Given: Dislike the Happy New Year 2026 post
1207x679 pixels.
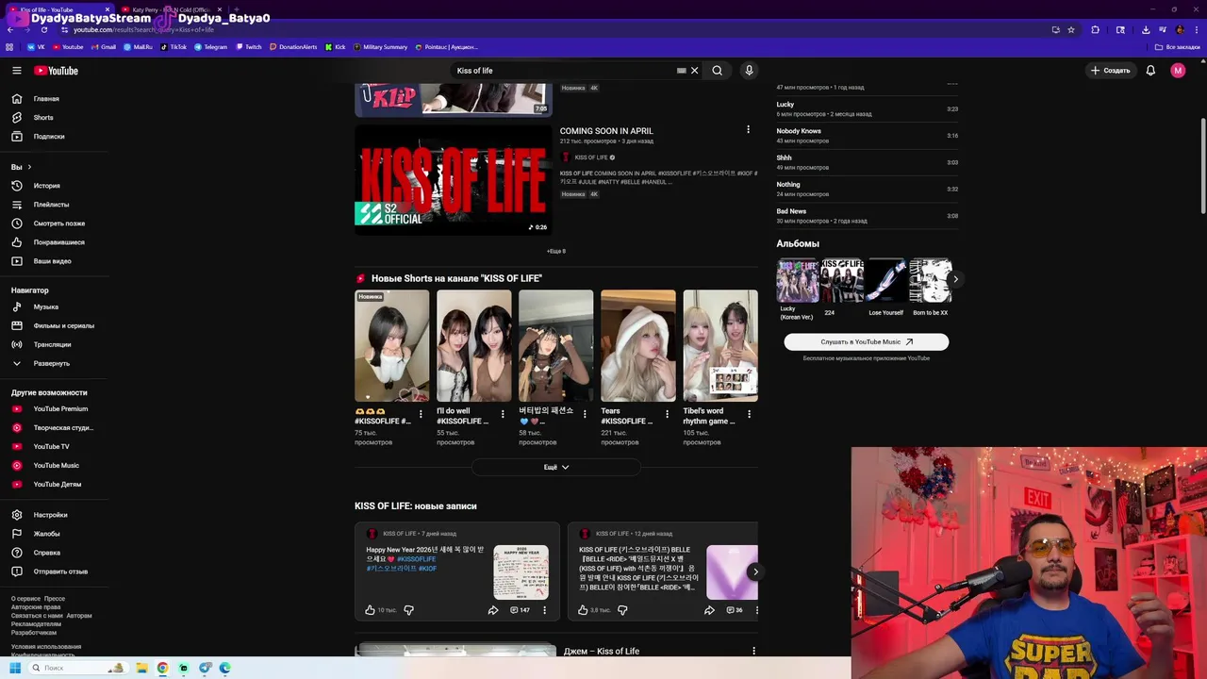Looking at the screenshot, I should coord(408,610).
